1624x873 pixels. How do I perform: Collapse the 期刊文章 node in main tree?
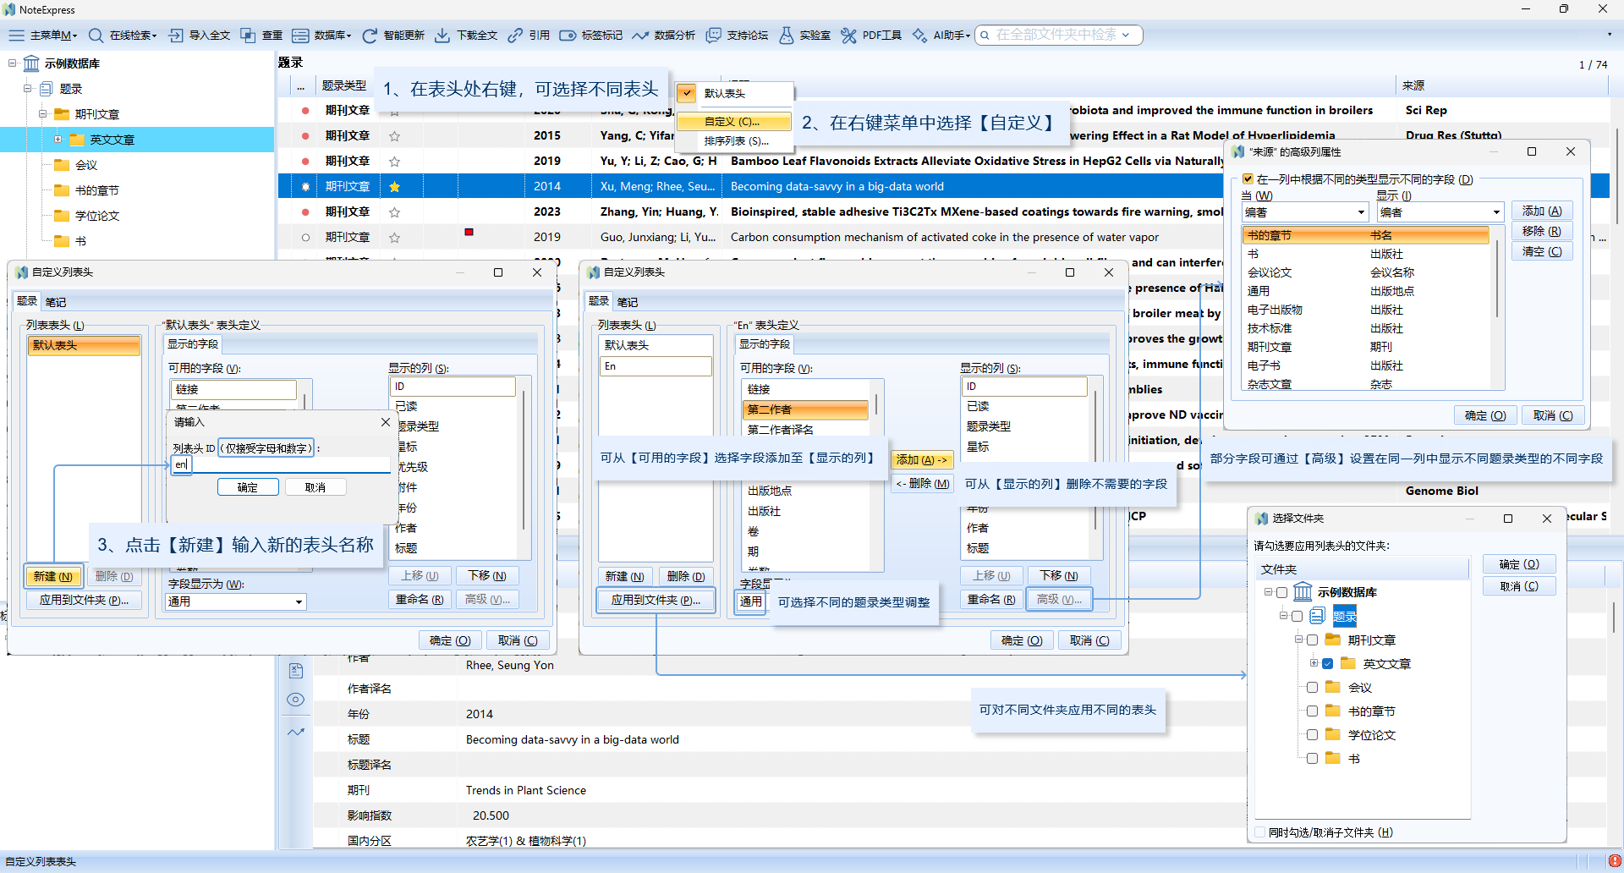pos(42,114)
